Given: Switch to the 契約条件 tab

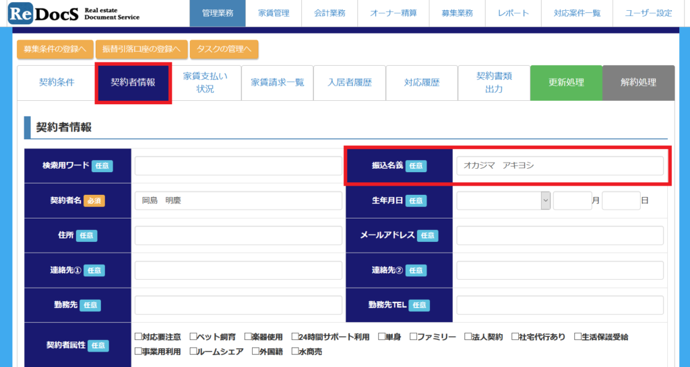Looking at the screenshot, I should tap(57, 83).
